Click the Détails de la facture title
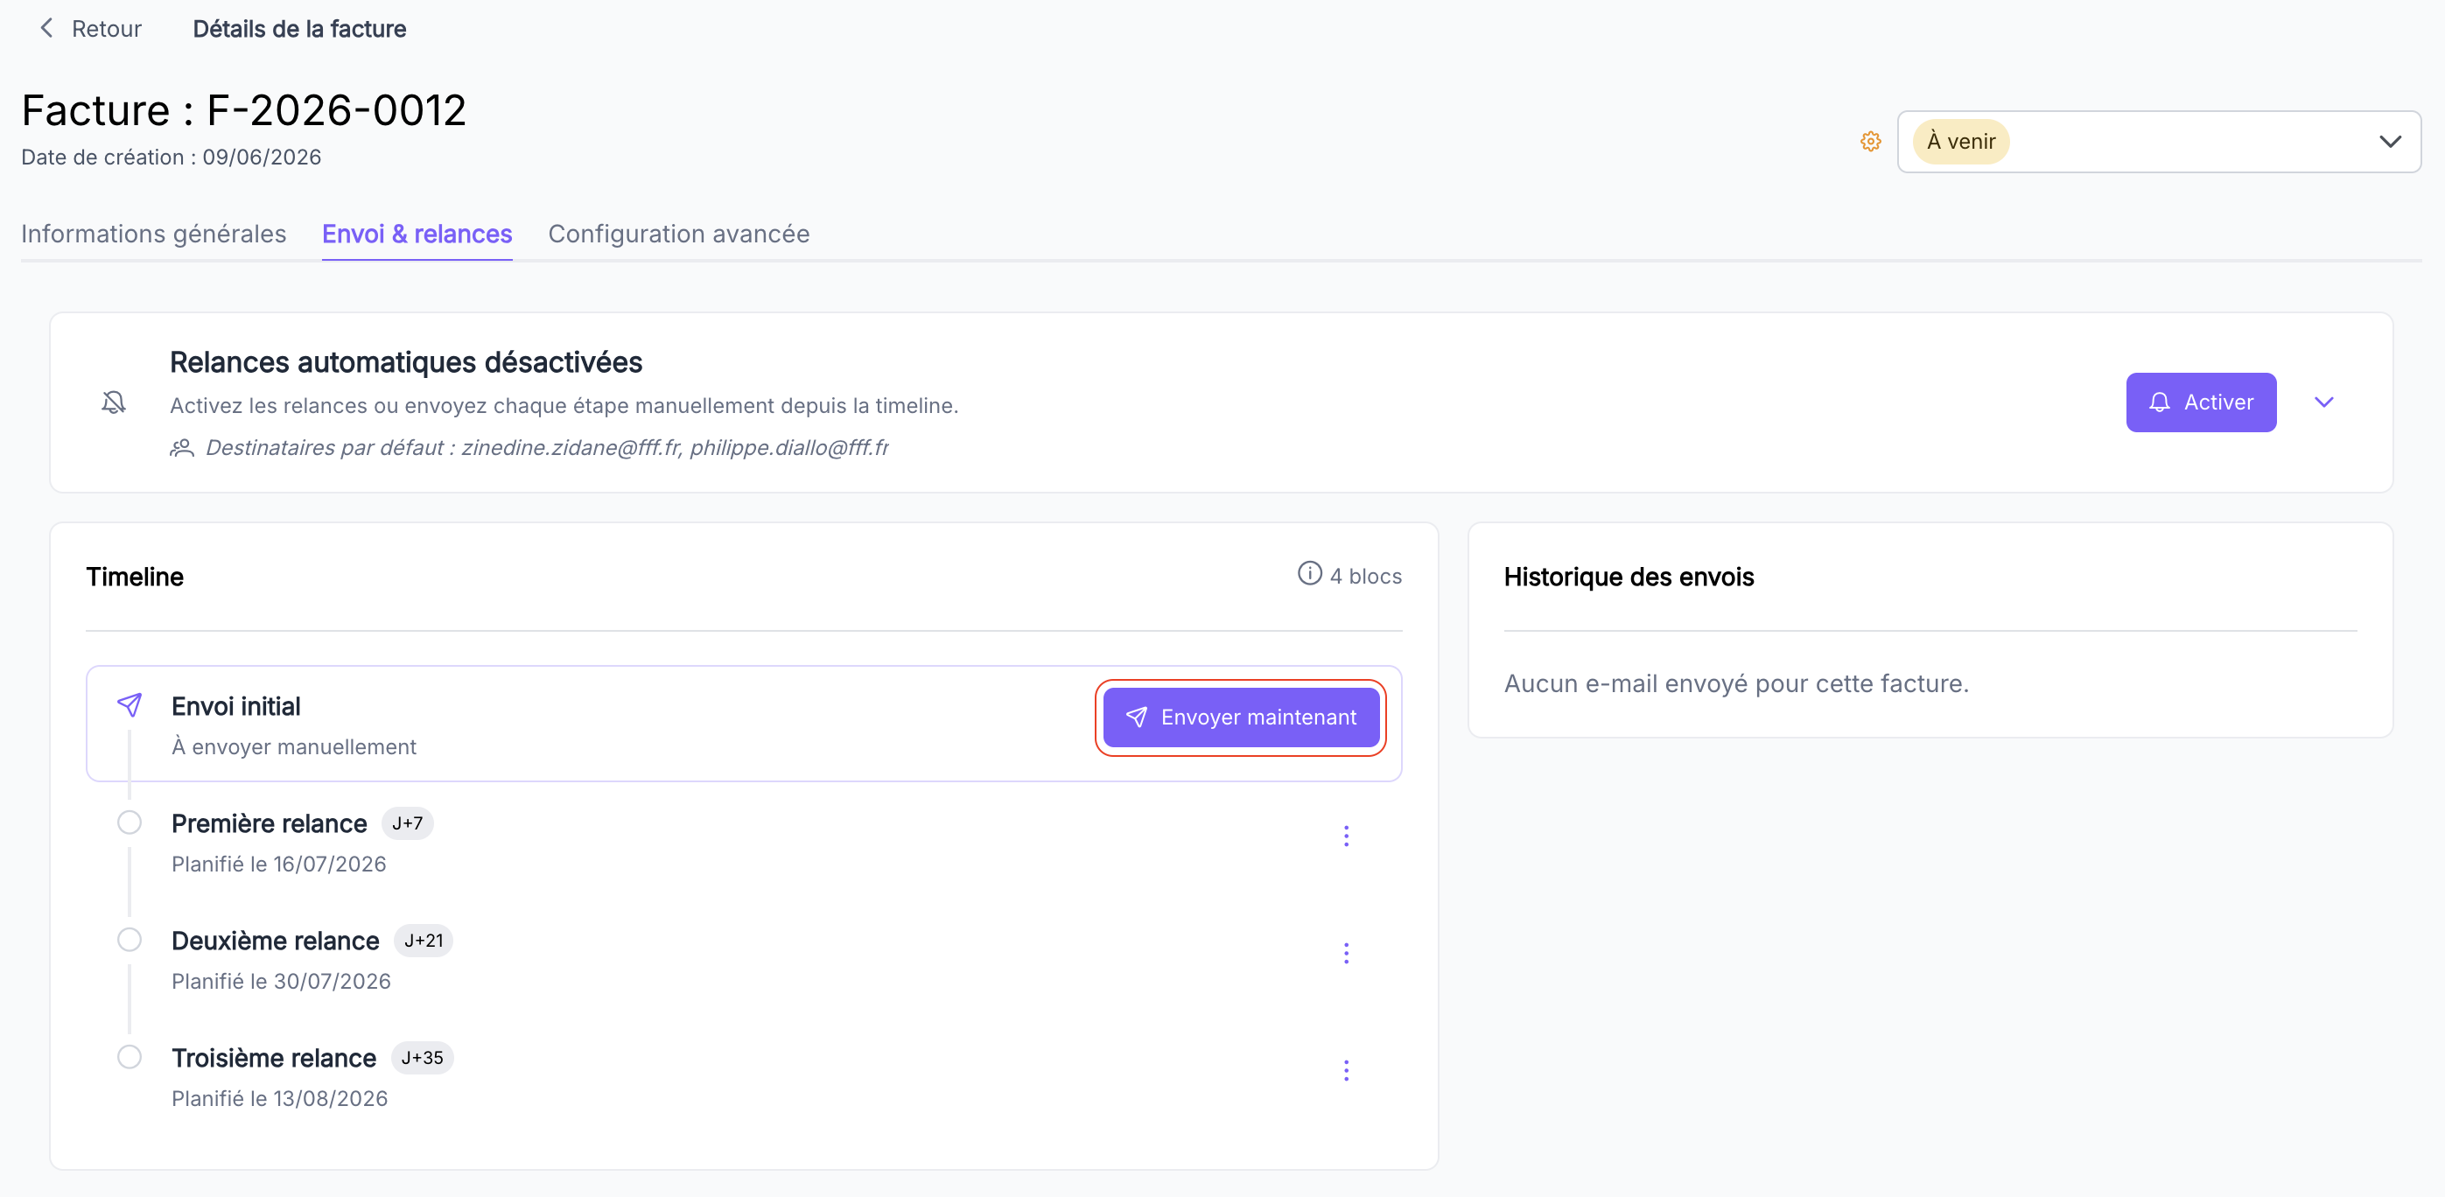Screen dimensions: 2445x1197 click(299, 29)
